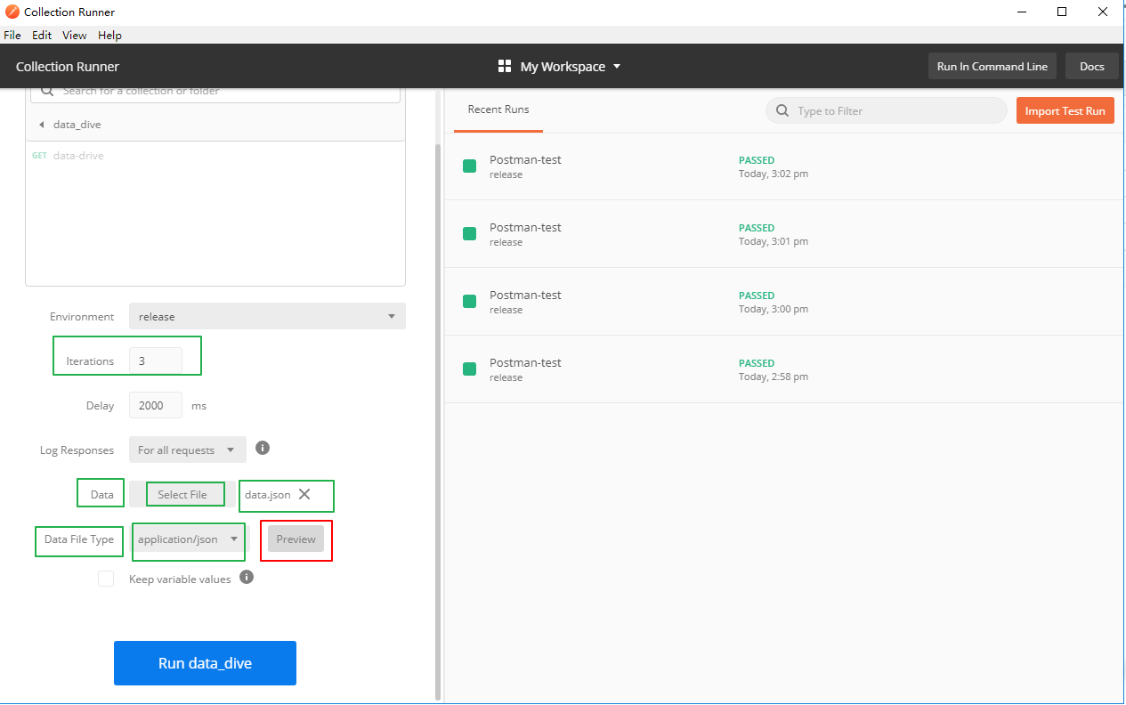The image size is (1126, 705).
Task: Click the filter search magnifier icon
Action: coord(782,111)
